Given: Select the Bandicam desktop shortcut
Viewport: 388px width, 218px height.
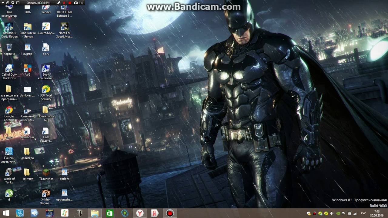Looking at the screenshot, I should (28, 133).
